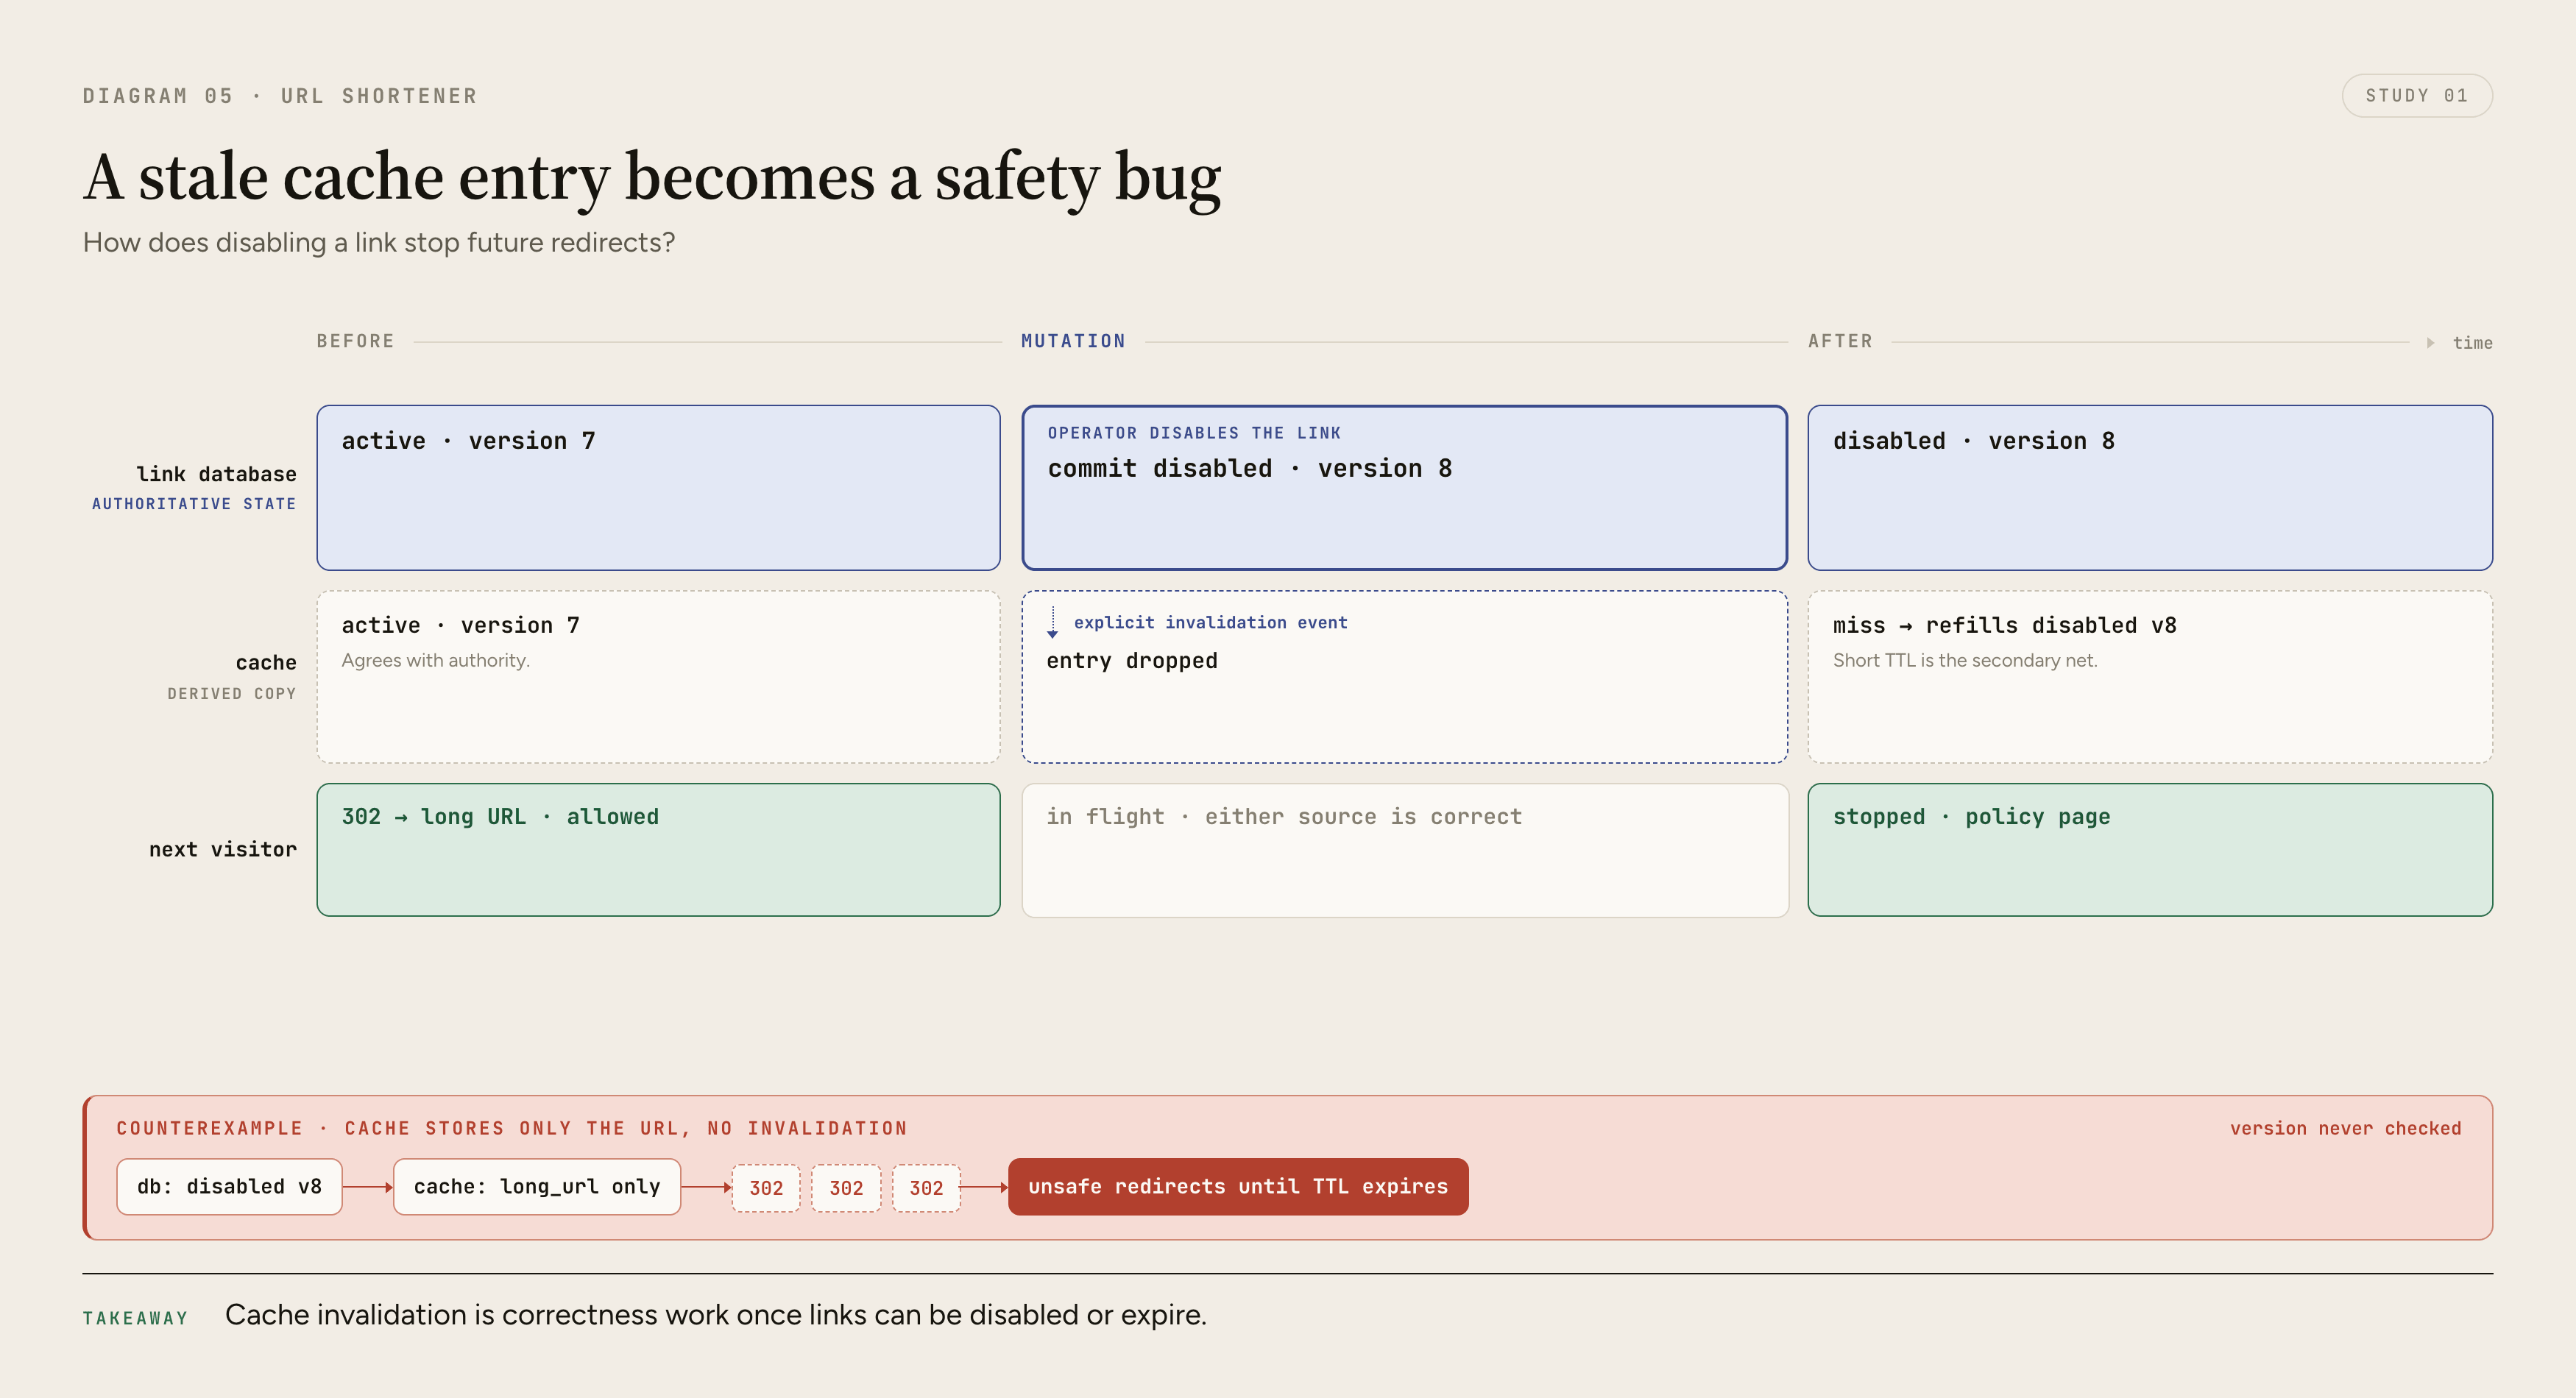This screenshot has height=1398, width=2576.
Task: Click the explicit invalidation event down arrow
Action: click(1052, 622)
